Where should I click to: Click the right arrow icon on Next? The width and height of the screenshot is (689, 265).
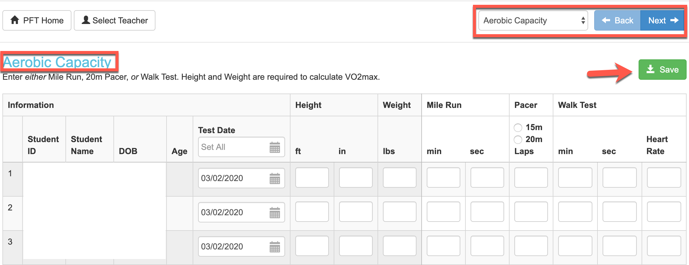pos(675,20)
